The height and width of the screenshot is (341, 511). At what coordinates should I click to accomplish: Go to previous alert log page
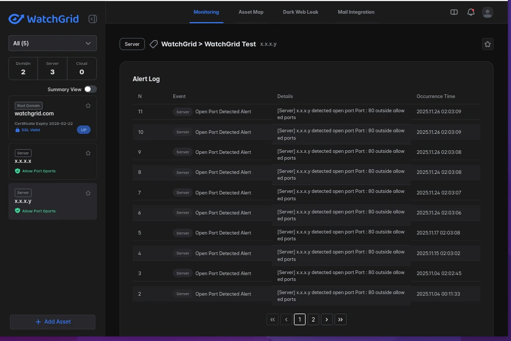click(286, 319)
